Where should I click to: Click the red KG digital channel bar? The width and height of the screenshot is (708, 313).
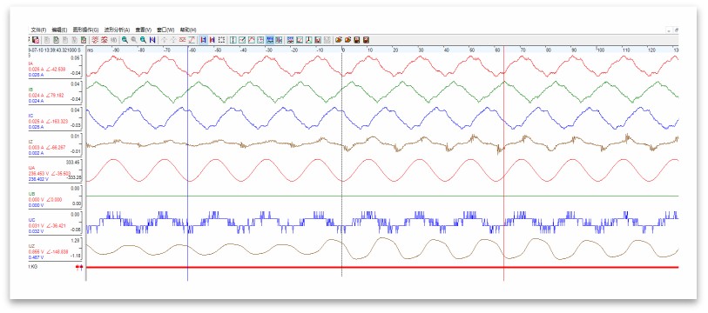(382, 268)
